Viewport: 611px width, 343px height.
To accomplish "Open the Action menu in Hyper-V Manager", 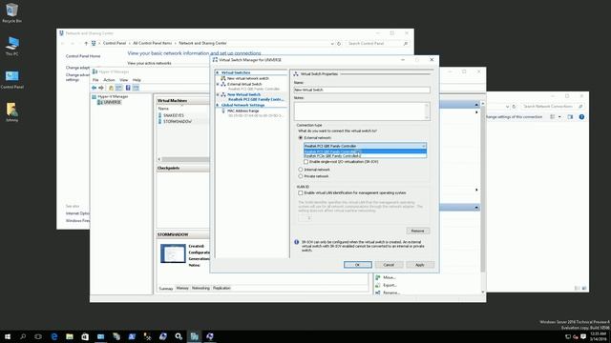I will pos(109,80).
